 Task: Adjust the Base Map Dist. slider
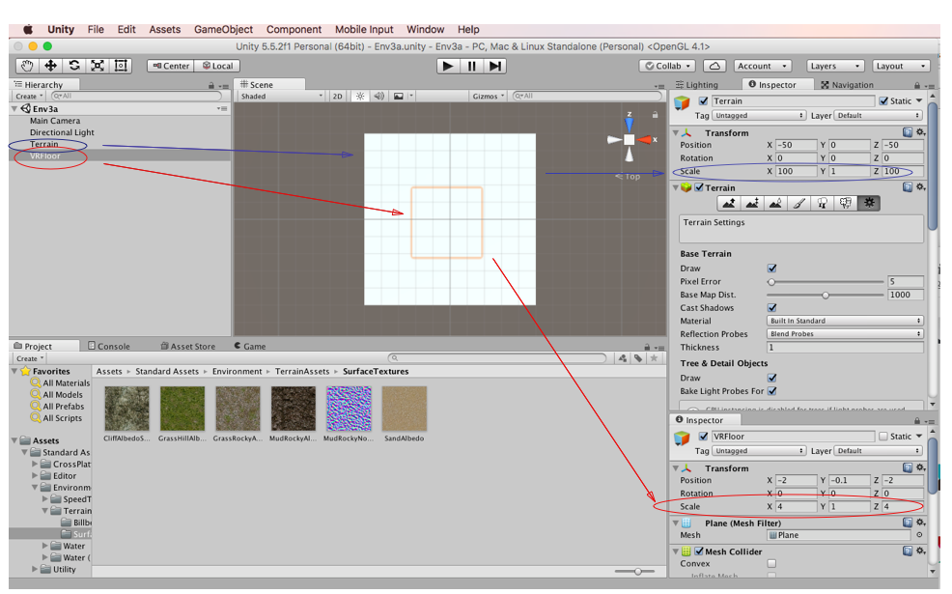point(826,296)
